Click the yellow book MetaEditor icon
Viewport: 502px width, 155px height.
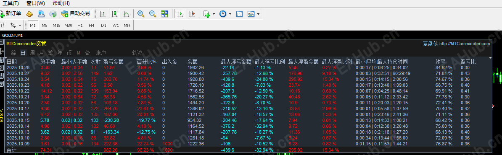(30, 14)
